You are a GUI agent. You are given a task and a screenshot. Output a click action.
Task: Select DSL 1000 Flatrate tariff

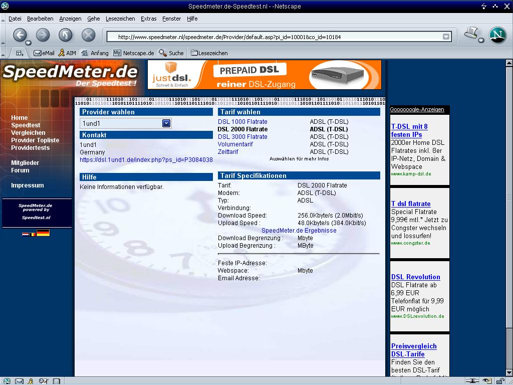pos(242,121)
